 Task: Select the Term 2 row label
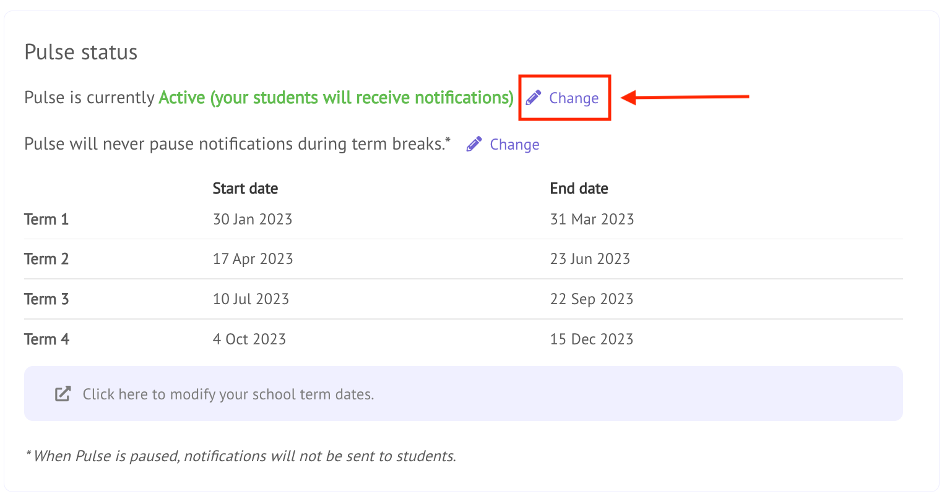coord(46,259)
